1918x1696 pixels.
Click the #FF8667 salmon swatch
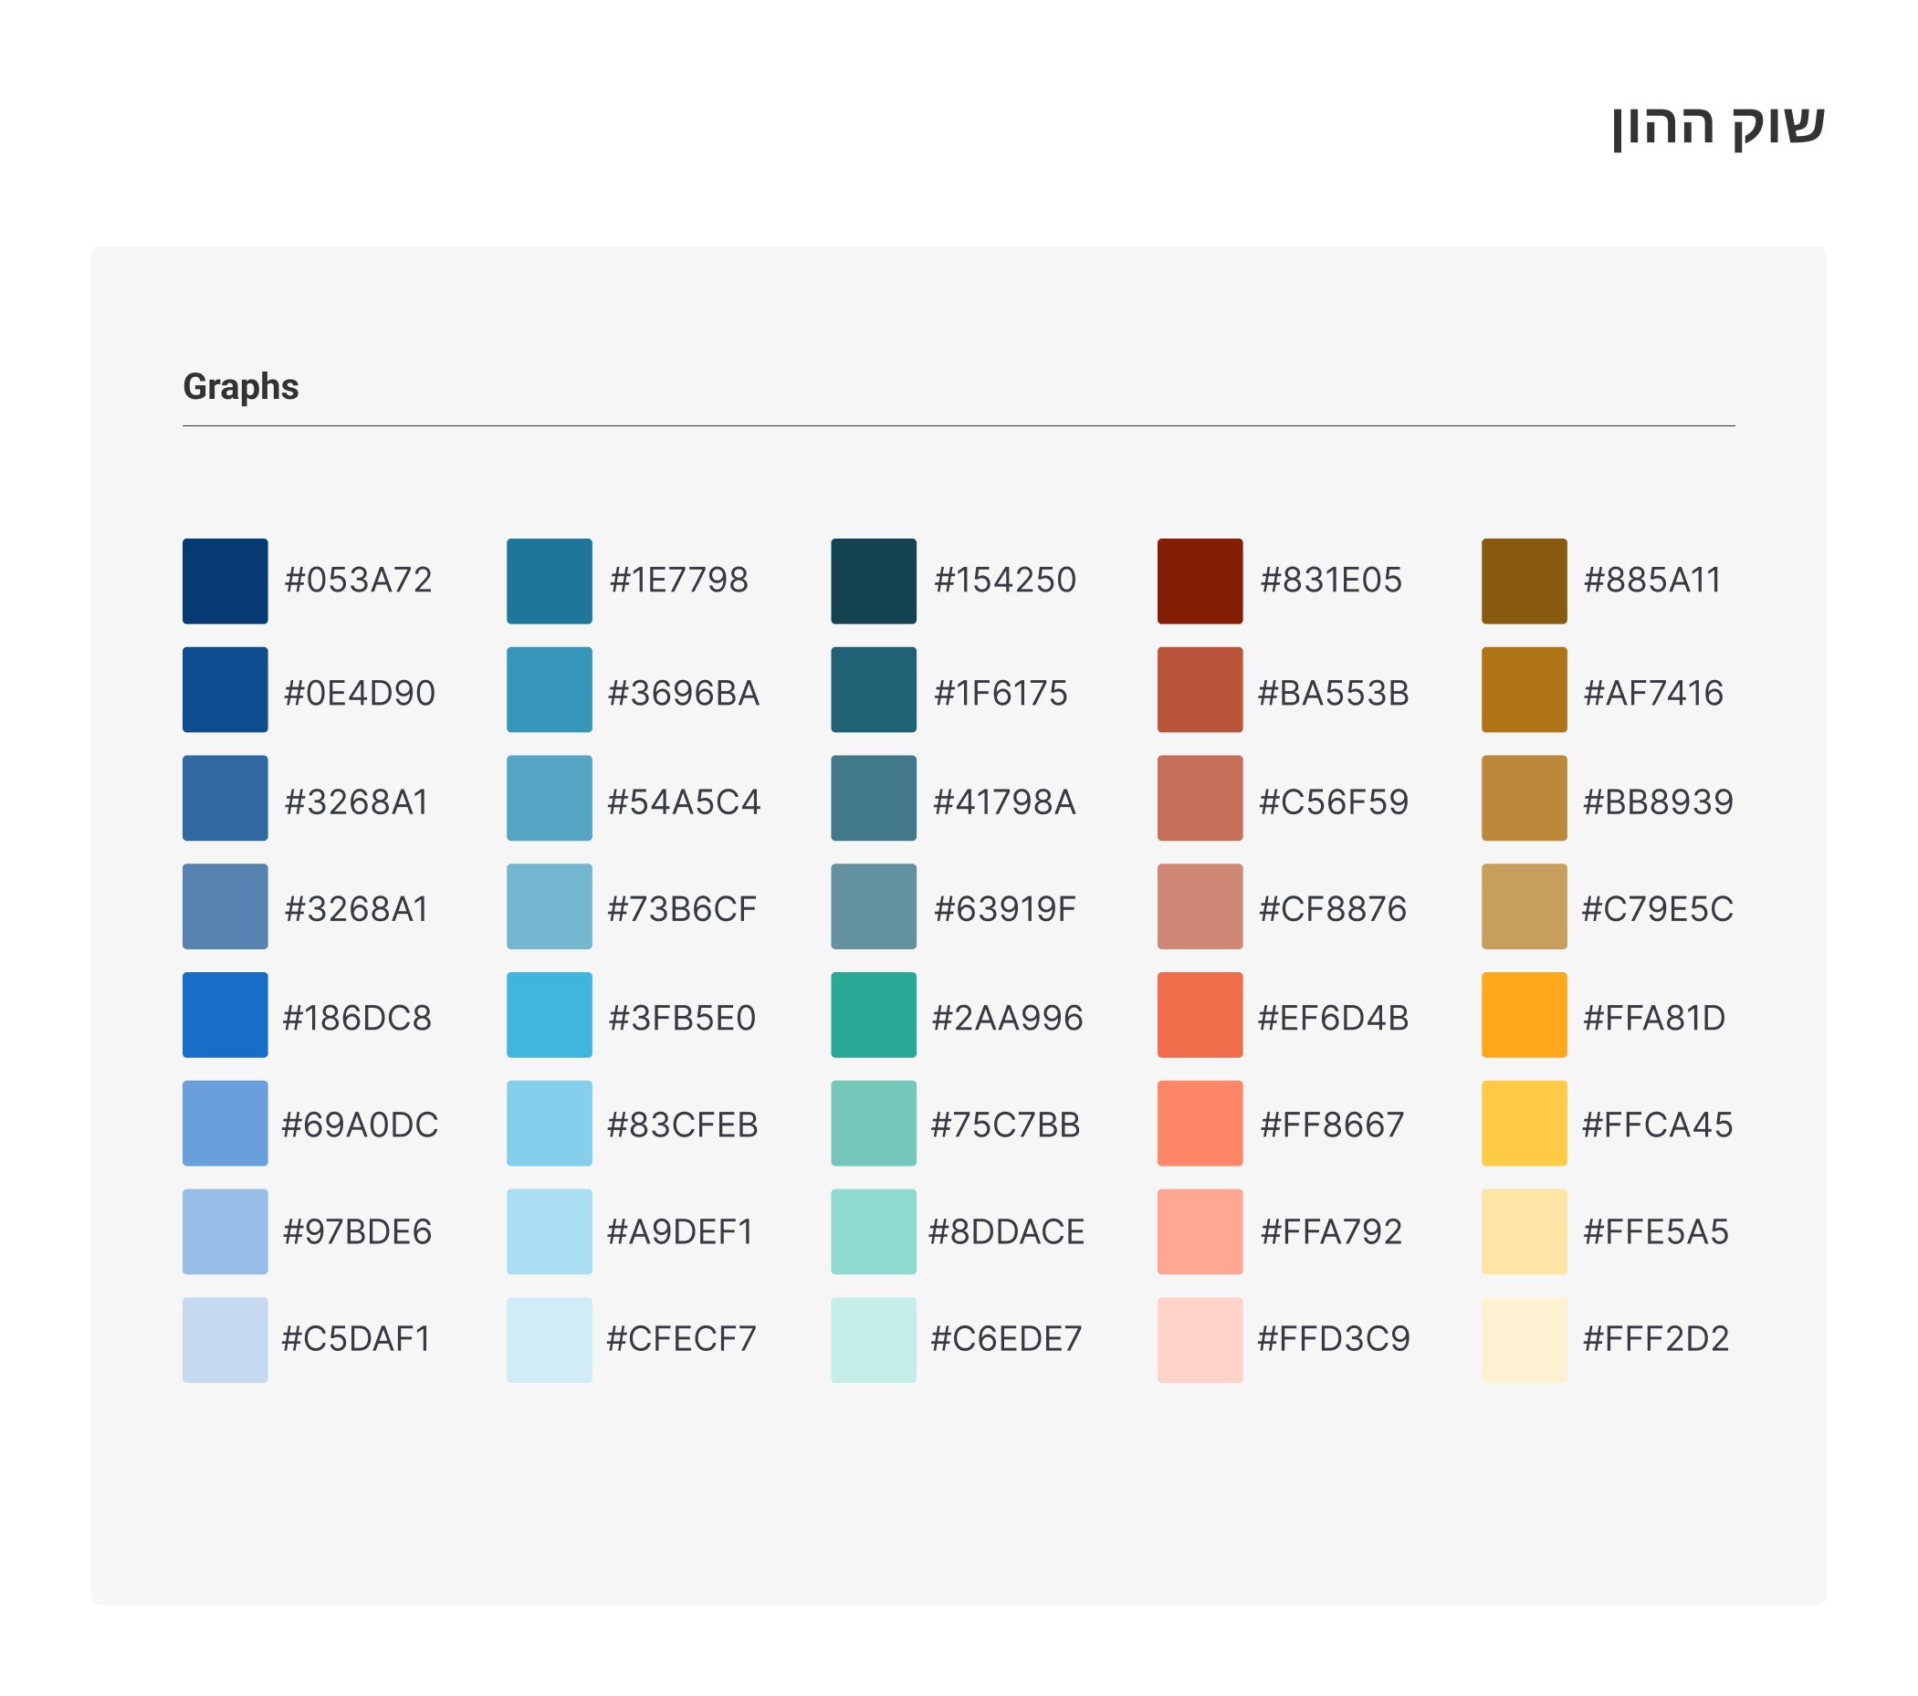[1200, 1123]
